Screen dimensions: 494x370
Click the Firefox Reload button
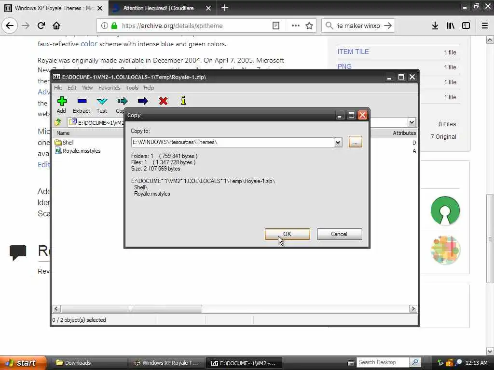pos(41,26)
